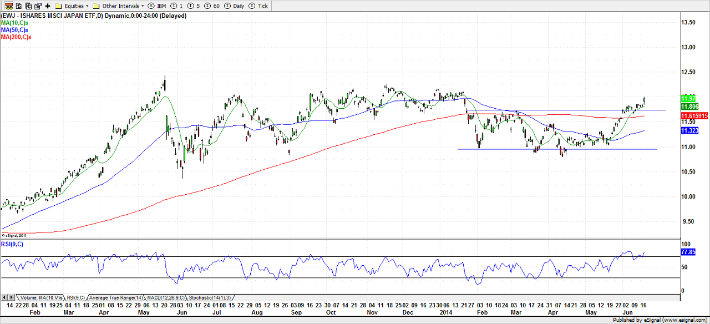Image resolution: width=710 pixels, height=324 pixels.
Task: Click the fourth toolbar properties icon
Action: tap(38, 6)
